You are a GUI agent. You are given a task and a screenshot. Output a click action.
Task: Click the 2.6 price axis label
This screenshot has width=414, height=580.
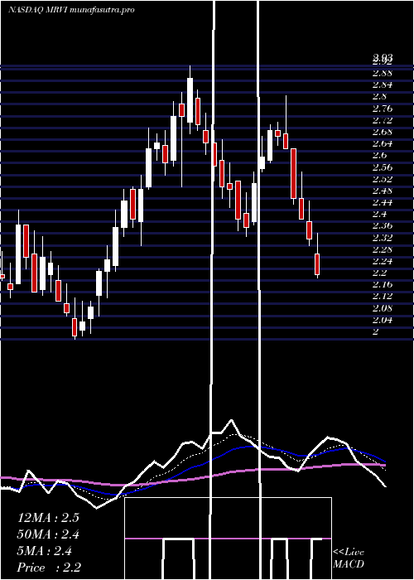pos(379,156)
